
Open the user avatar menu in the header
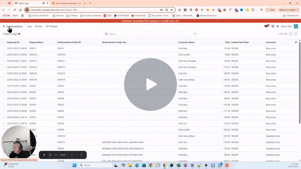click(x=296, y=26)
